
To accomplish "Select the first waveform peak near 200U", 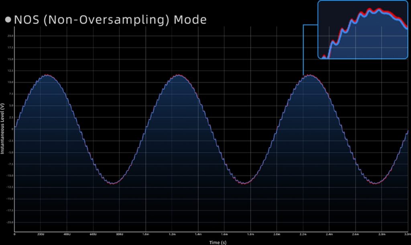I will coord(47,75).
